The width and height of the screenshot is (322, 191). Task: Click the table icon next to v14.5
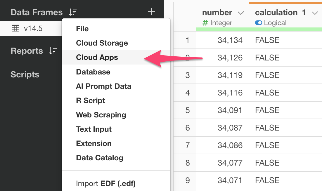point(15,28)
